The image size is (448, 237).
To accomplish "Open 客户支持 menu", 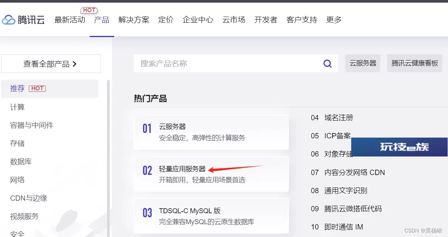I will [x=302, y=20].
